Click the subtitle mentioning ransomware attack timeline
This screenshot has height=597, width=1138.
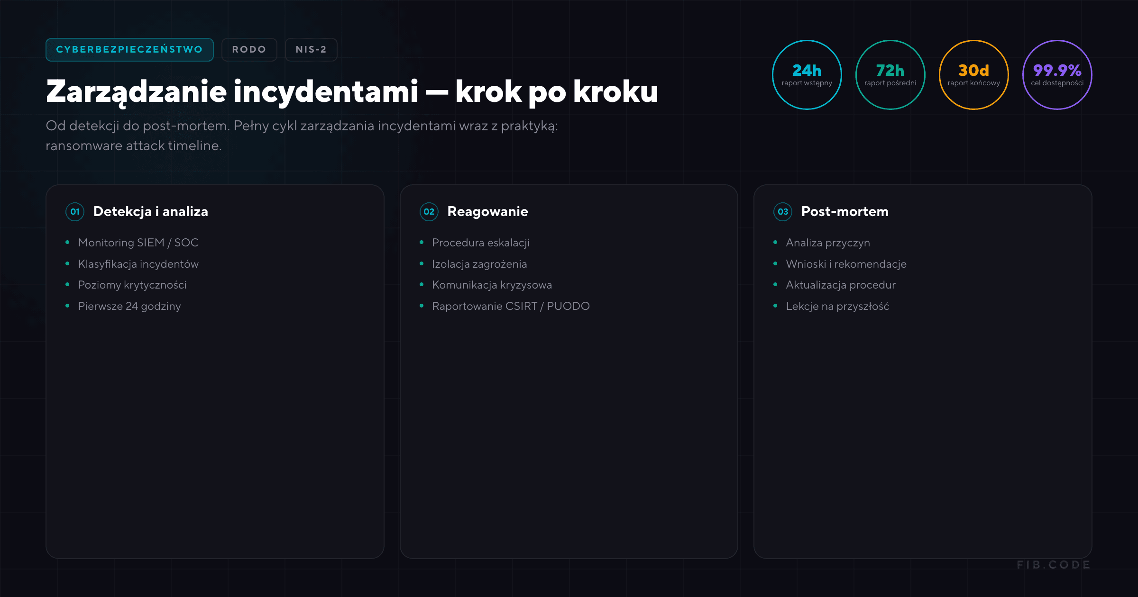(x=302, y=136)
